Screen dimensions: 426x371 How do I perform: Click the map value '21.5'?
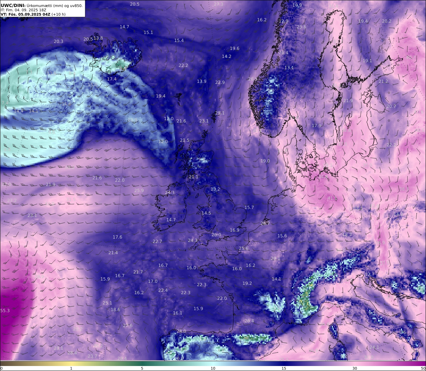pos(185,140)
